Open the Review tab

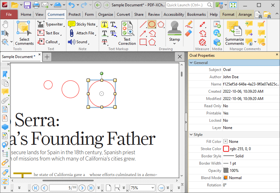tap(154, 15)
